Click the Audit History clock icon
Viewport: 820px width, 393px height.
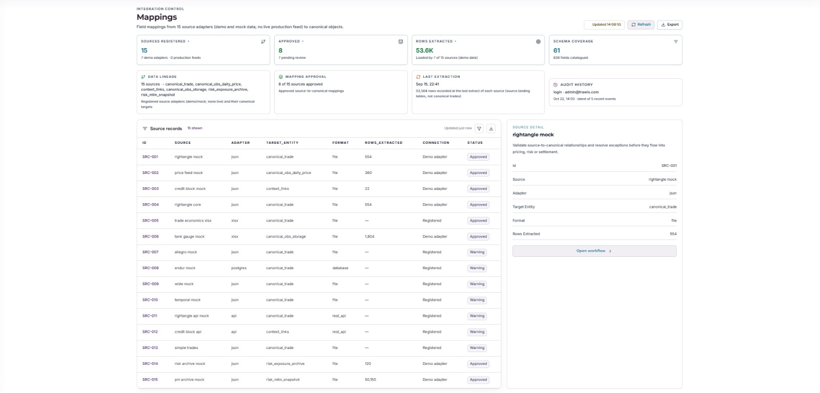(x=556, y=85)
